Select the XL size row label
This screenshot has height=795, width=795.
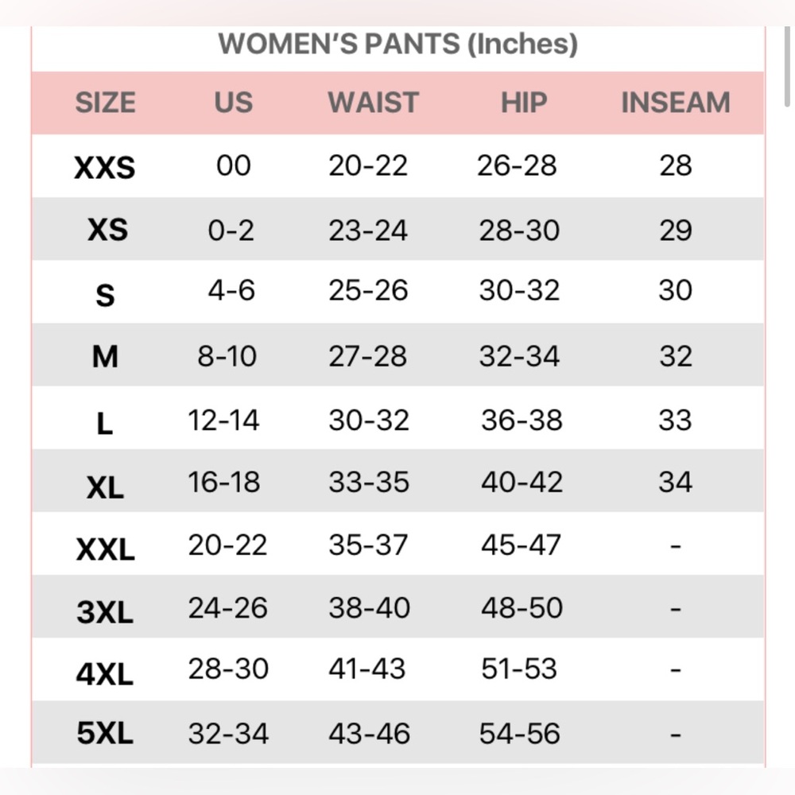point(105,487)
